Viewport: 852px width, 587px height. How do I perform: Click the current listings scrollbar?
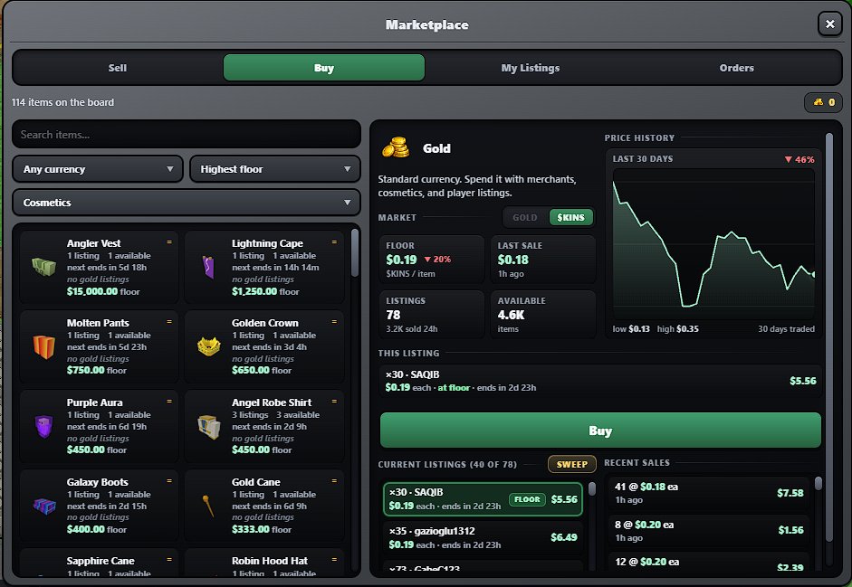[x=592, y=488]
